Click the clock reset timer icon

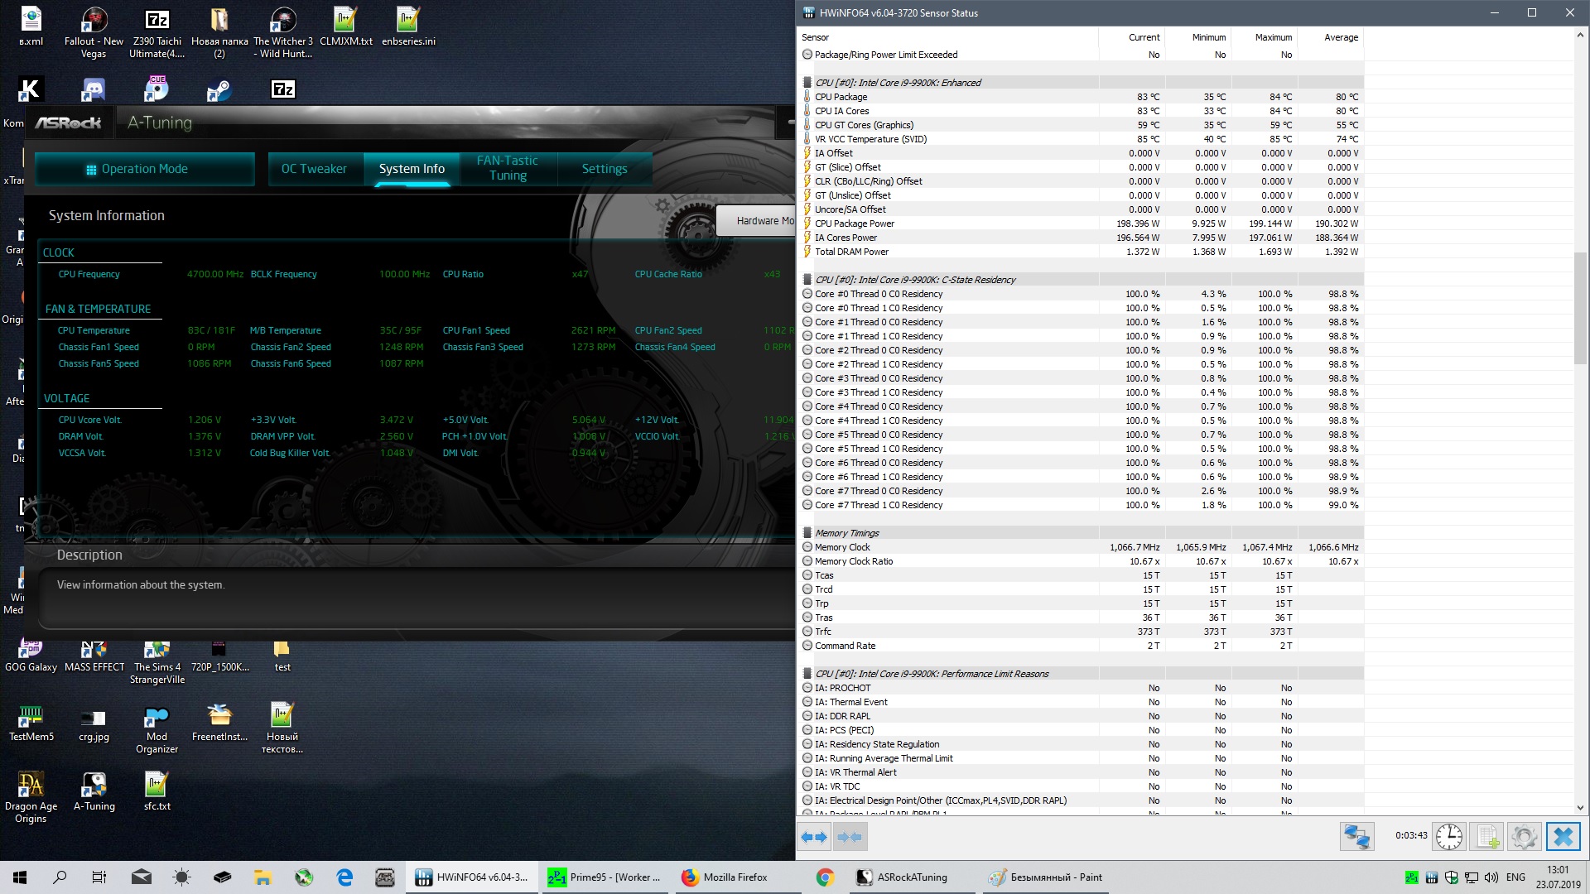pyautogui.click(x=1448, y=836)
